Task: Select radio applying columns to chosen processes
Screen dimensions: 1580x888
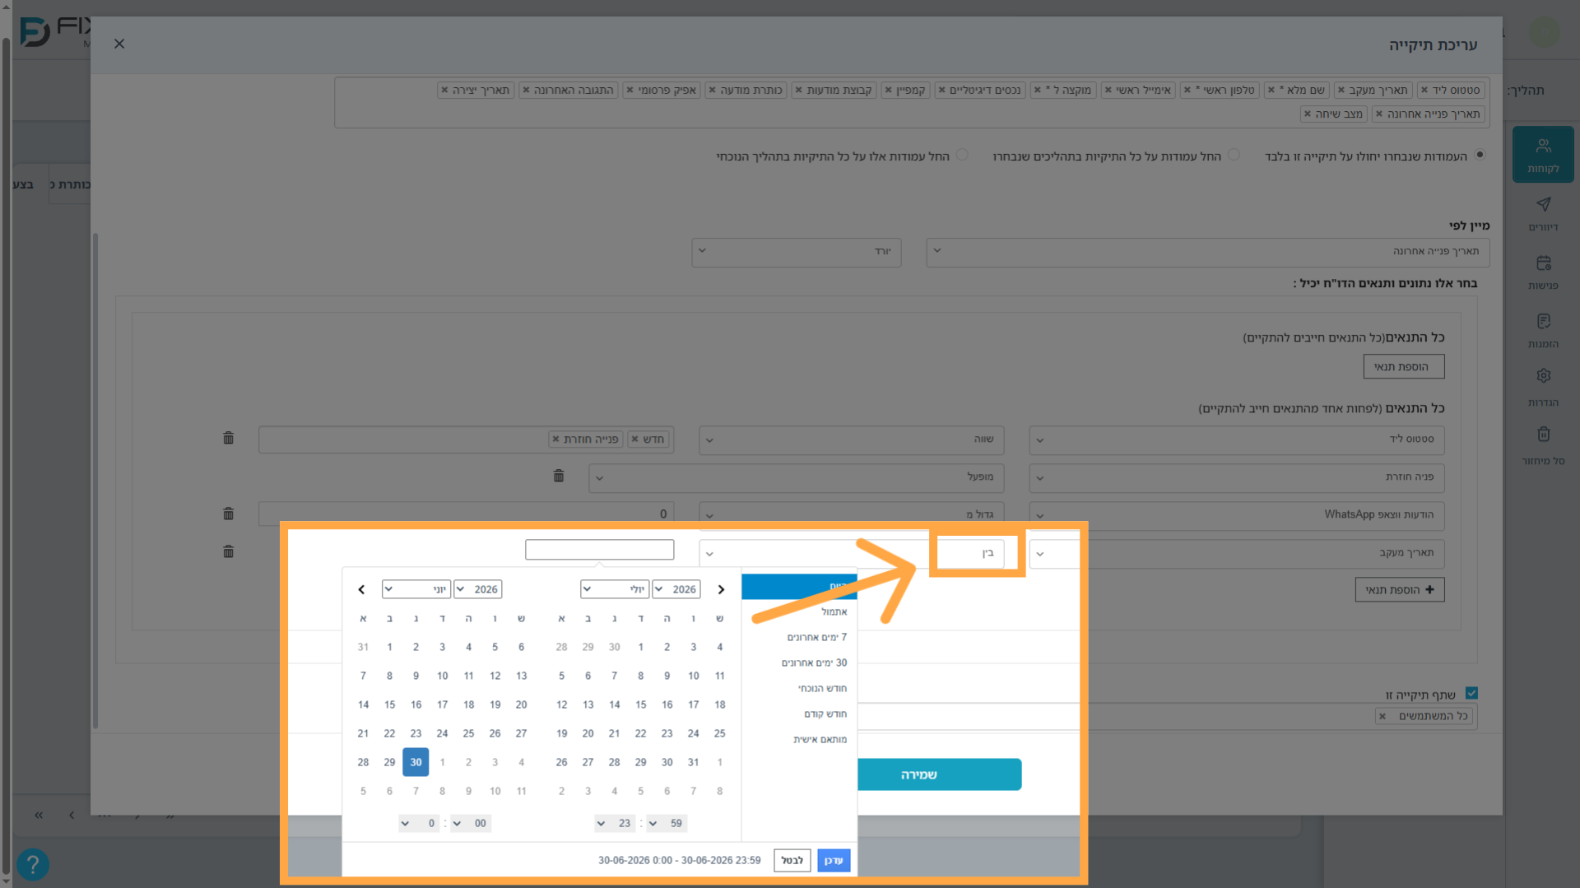Action: click(1234, 155)
